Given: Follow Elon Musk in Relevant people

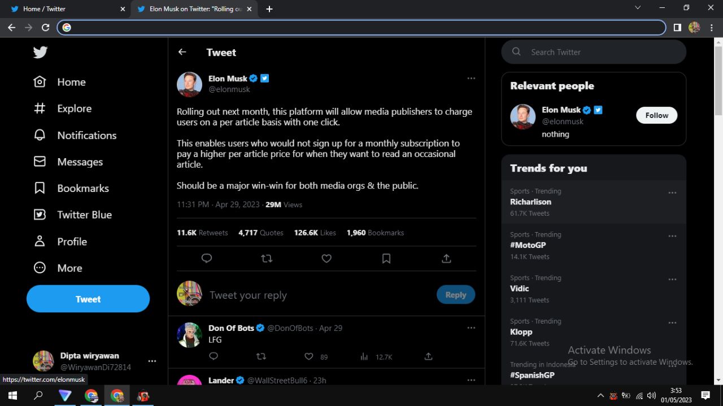Looking at the screenshot, I should (657, 115).
